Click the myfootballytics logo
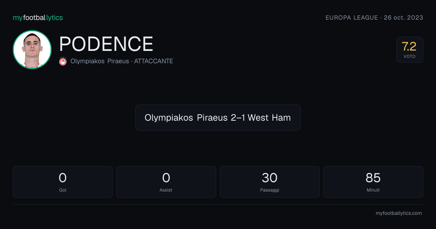This screenshot has height=229, width=436. 38,17
